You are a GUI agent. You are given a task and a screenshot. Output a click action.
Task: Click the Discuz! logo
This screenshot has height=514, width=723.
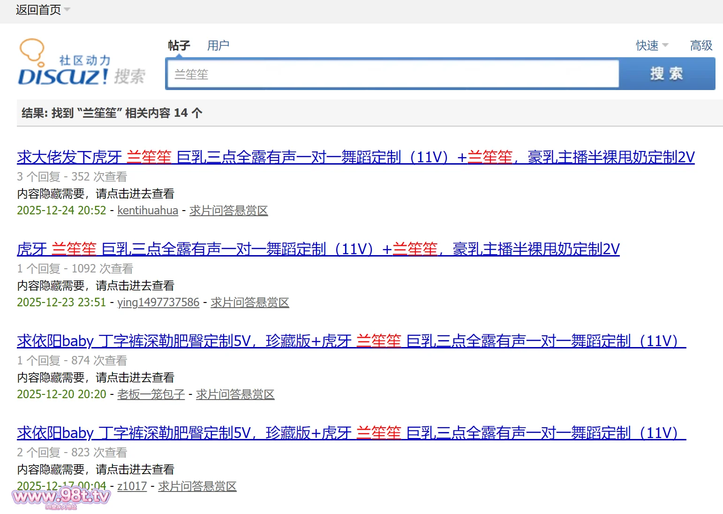[x=82, y=64]
